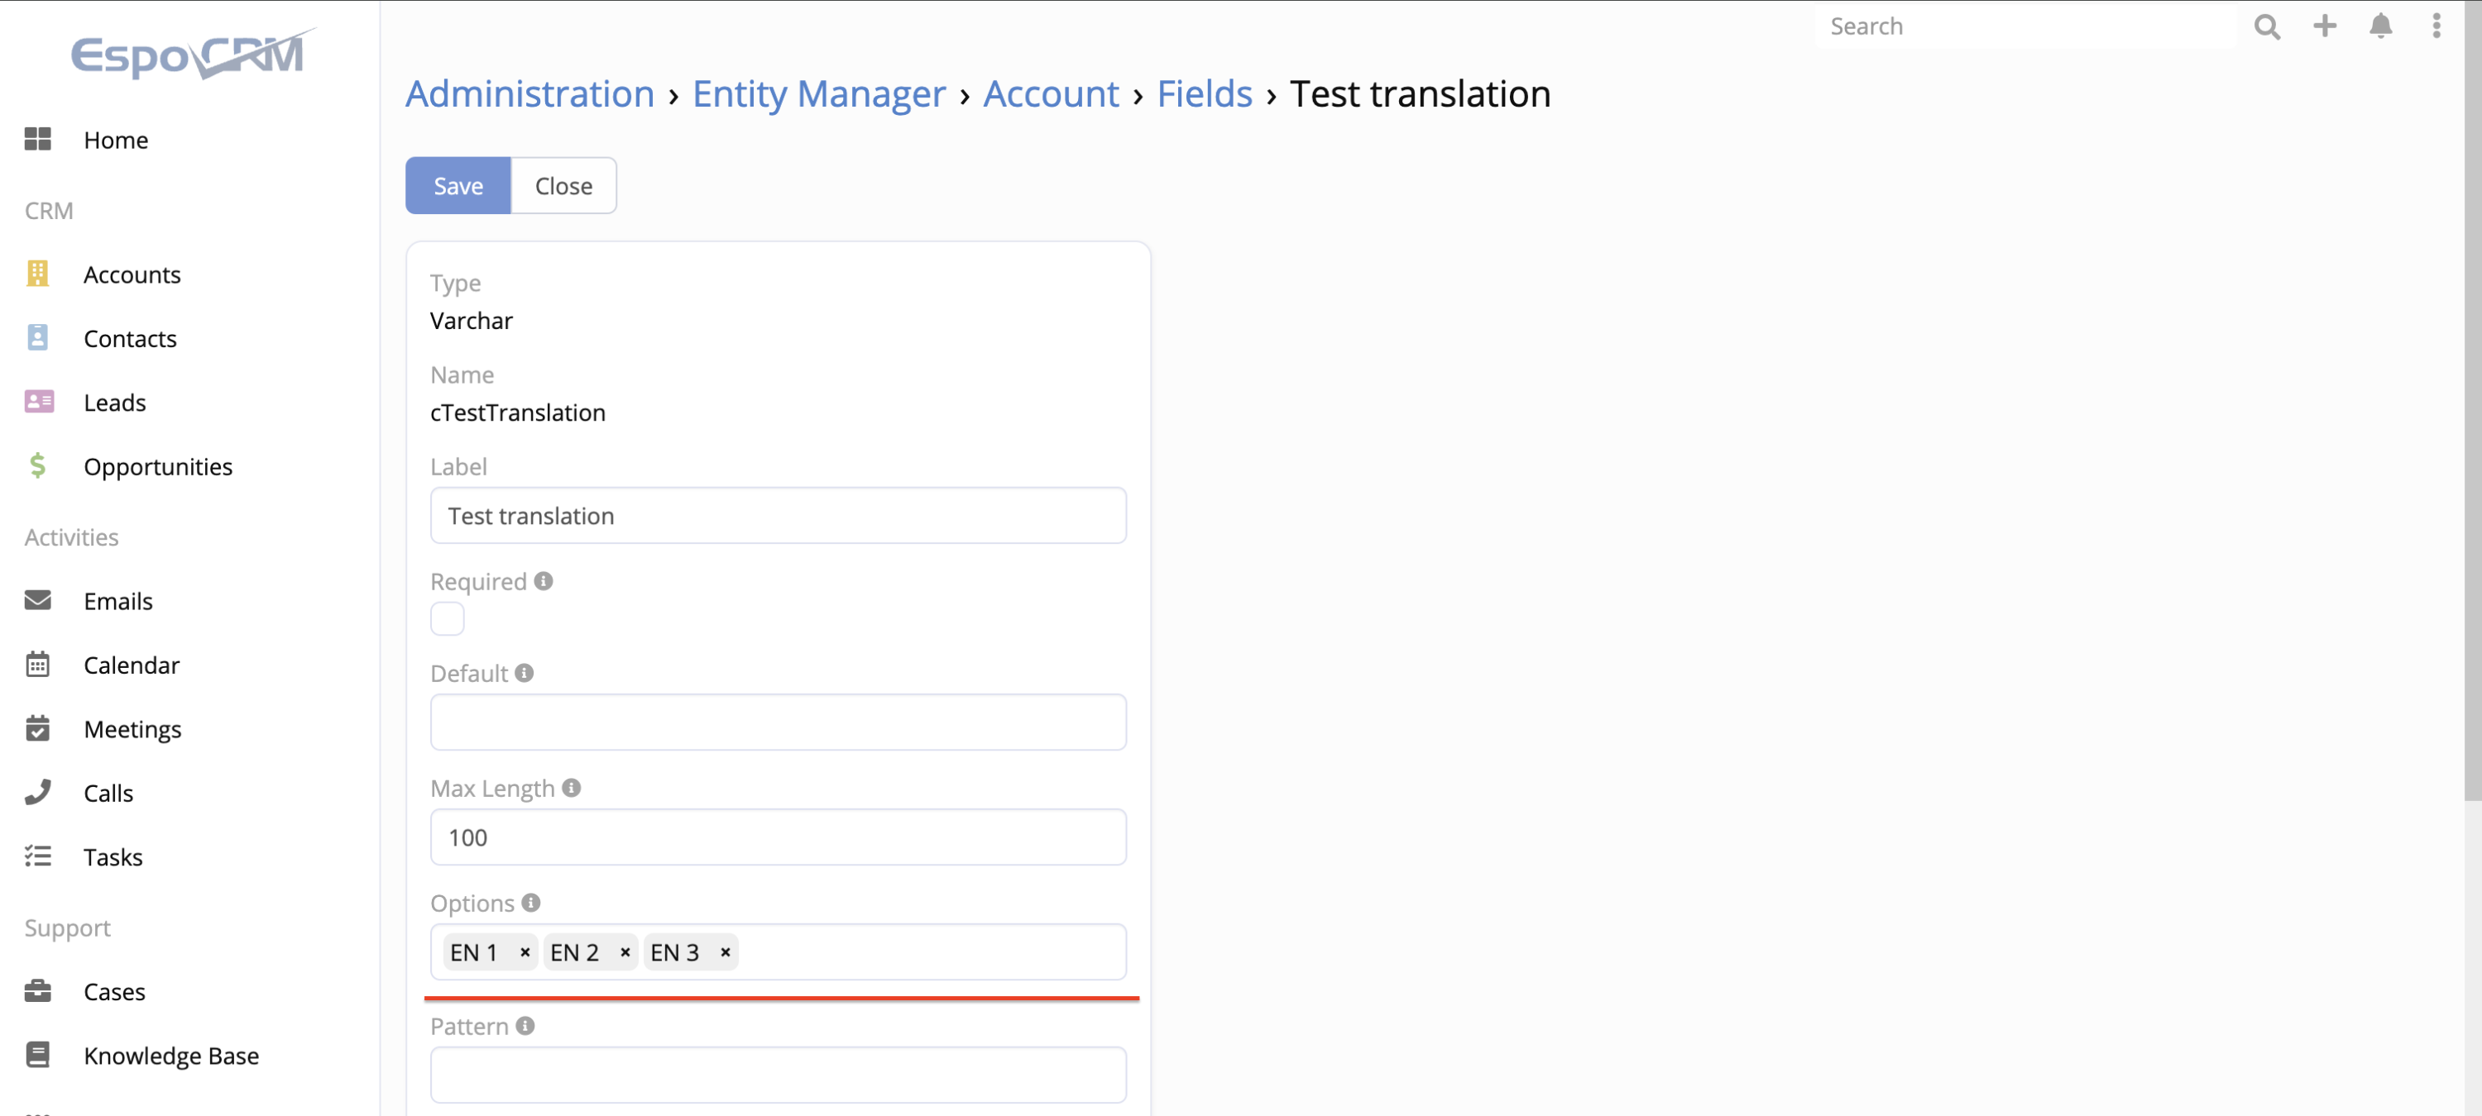Image resolution: width=2482 pixels, height=1116 pixels.
Task: Open the quick create plus icon
Action: point(2324,26)
